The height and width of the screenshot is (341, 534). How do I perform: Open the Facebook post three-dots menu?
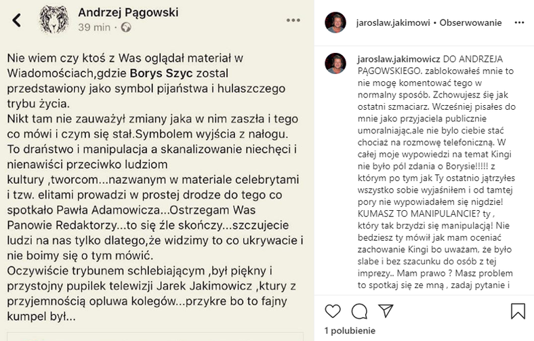point(293,20)
